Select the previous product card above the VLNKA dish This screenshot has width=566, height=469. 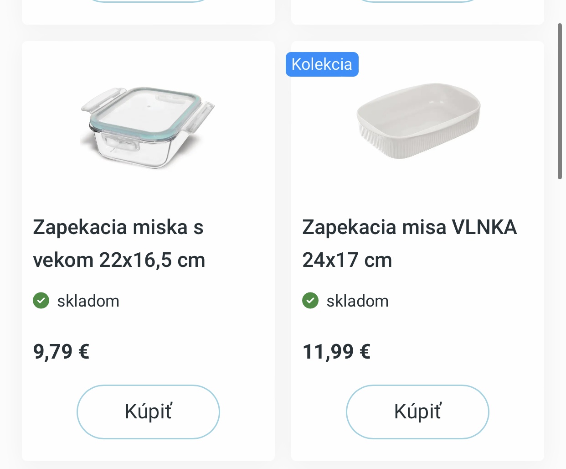point(417,14)
